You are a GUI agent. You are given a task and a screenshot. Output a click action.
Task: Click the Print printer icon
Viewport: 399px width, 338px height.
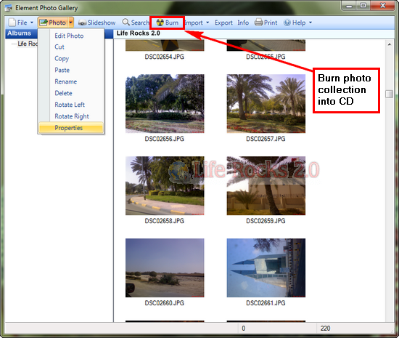tap(258, 23)
